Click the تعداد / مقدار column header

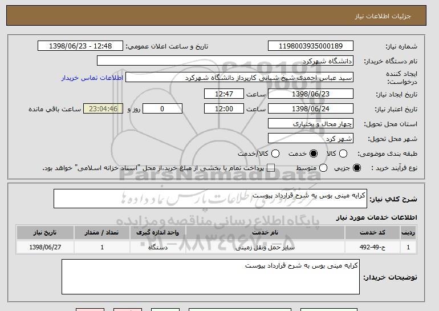pos(102,233)
